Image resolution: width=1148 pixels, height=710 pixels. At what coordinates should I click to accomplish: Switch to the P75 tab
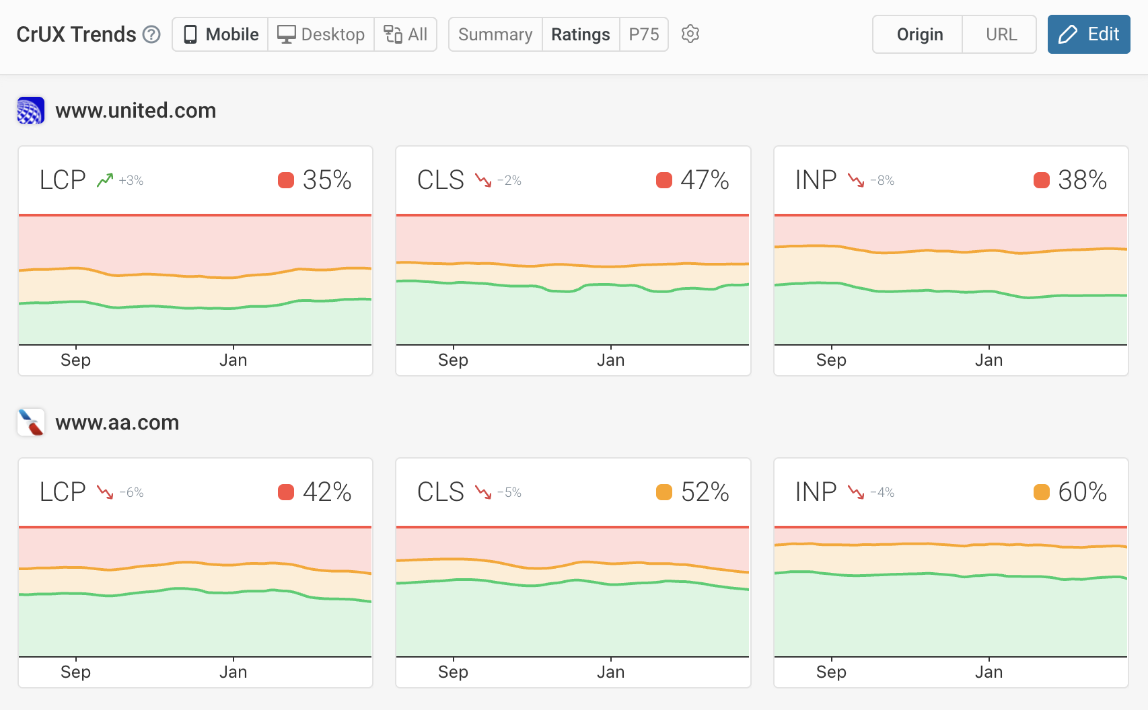point(644,34)
